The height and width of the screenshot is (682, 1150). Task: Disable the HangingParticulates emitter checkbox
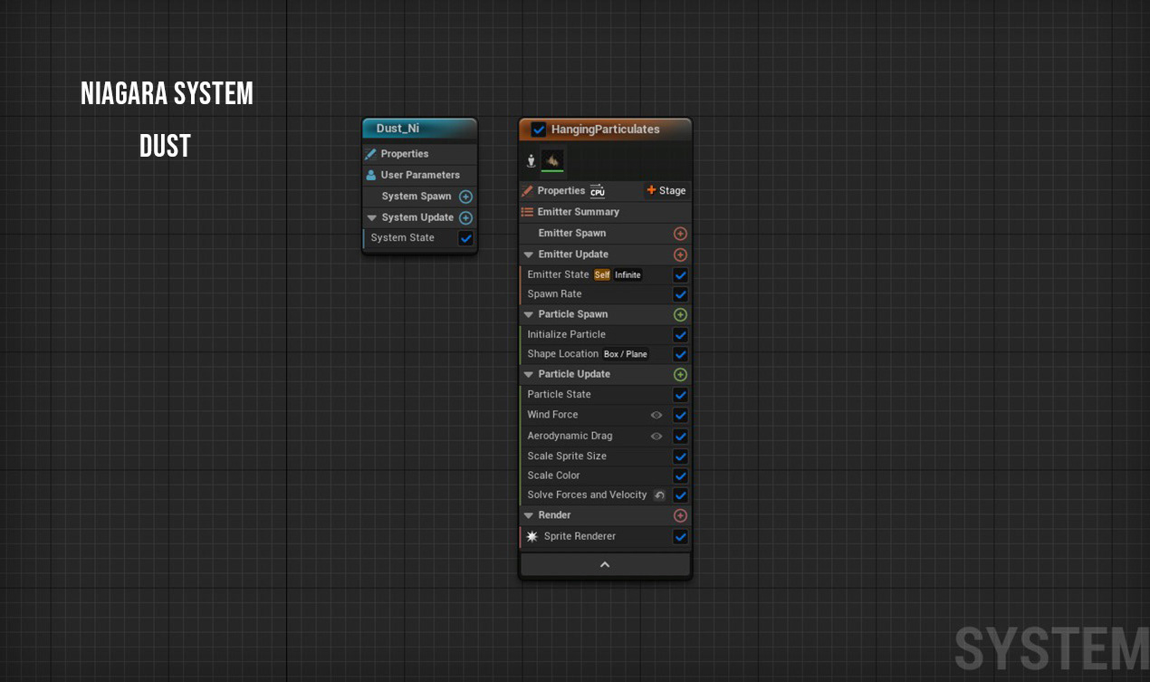click(539, 130)
